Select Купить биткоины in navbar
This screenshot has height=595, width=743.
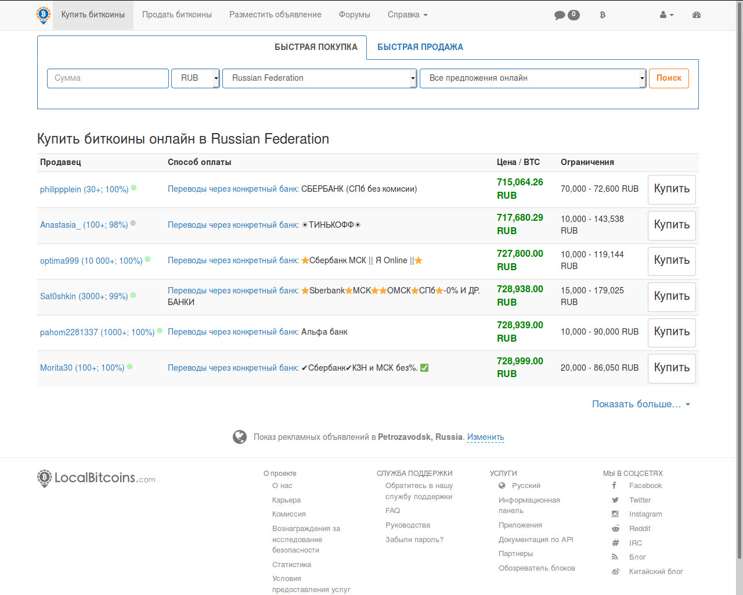(x=93, y=15)
